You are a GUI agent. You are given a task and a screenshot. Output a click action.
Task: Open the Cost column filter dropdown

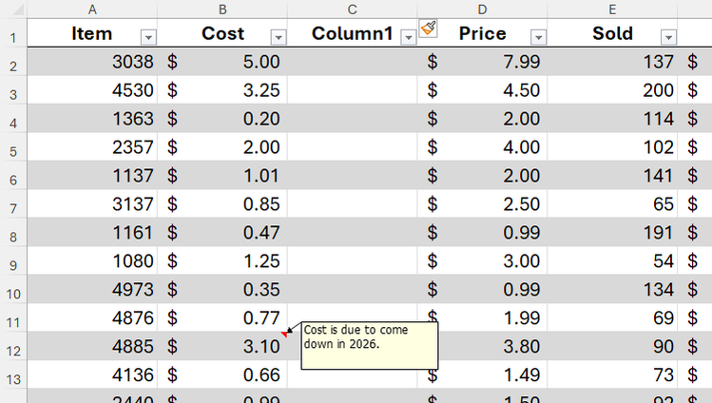pos(278,37)
